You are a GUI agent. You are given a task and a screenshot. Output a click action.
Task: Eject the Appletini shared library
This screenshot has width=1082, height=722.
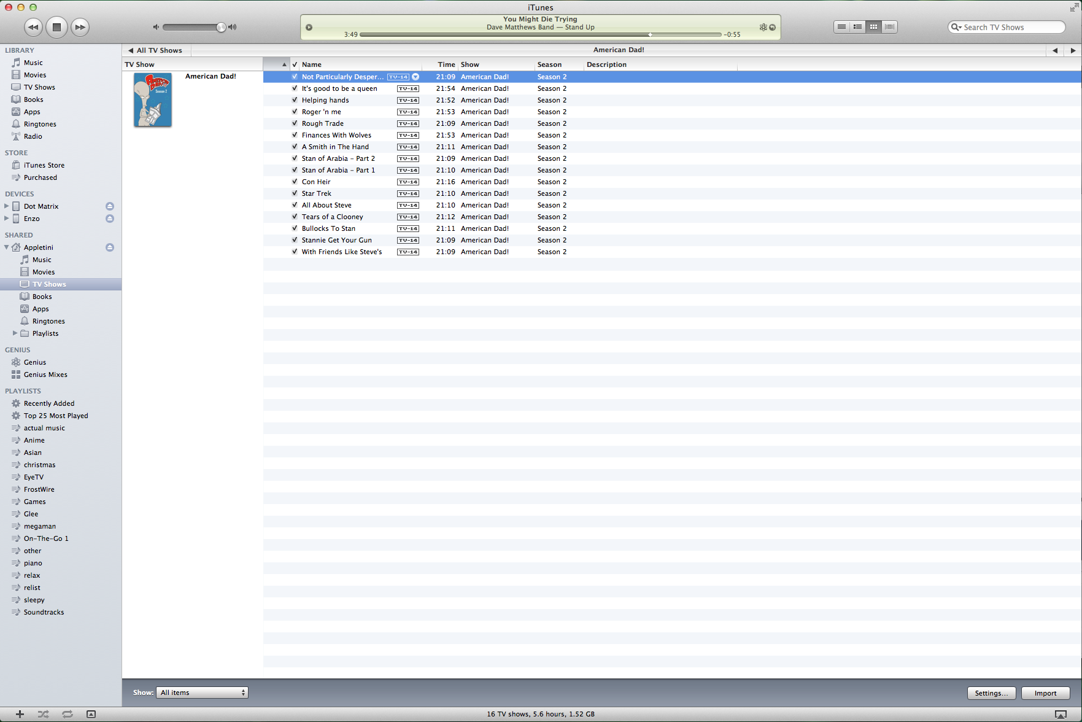pos(110,247)
